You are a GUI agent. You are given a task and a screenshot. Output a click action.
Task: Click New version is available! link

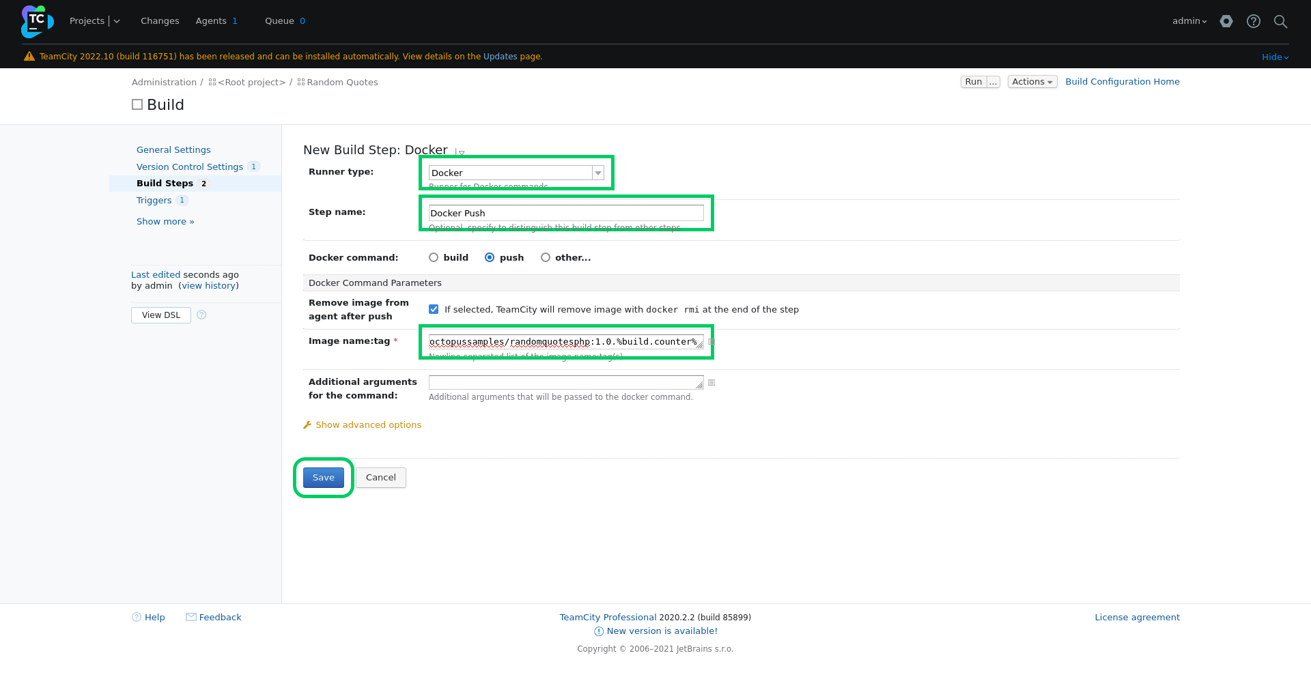pos(662,631)
